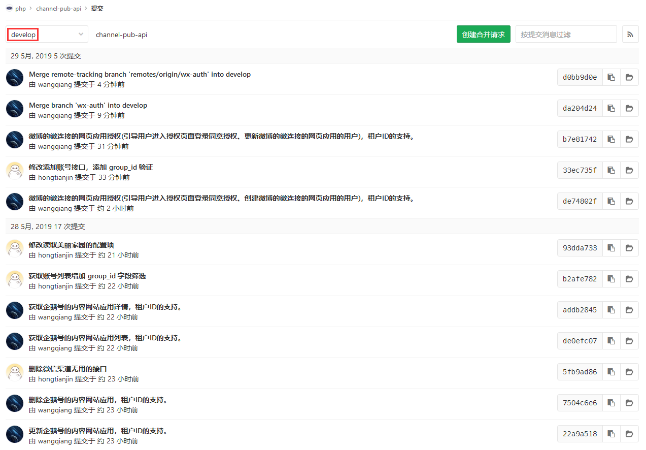Open commit 删除企鹅号的内容网站应用
This screenshot has width=646, height=450.
98,400
